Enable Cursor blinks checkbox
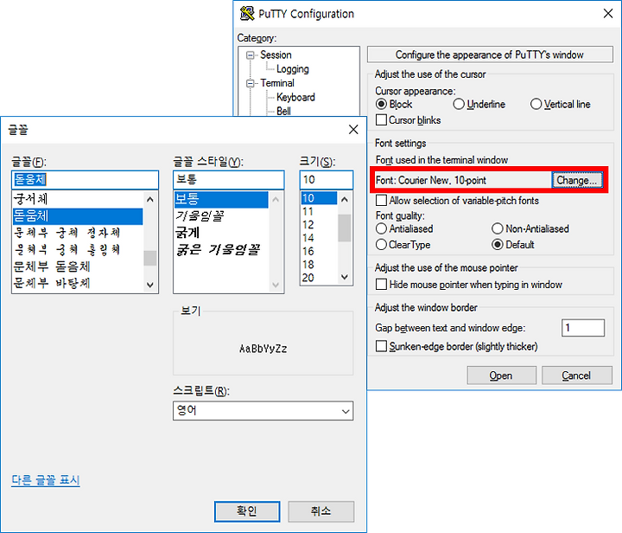Viewport: 622px width, 533px height. 381,120
